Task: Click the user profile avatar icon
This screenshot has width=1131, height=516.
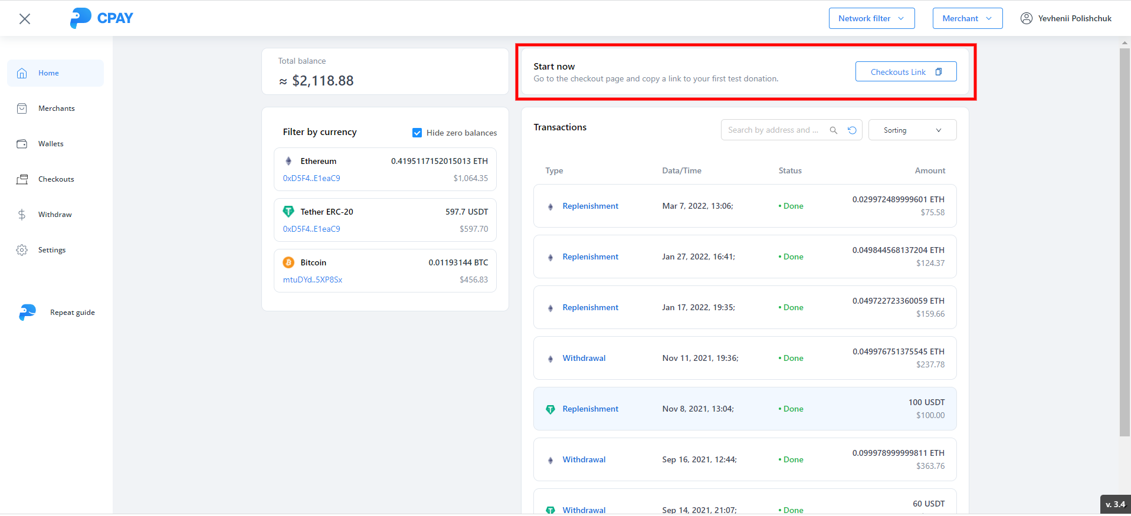Action: point(1027,18)
